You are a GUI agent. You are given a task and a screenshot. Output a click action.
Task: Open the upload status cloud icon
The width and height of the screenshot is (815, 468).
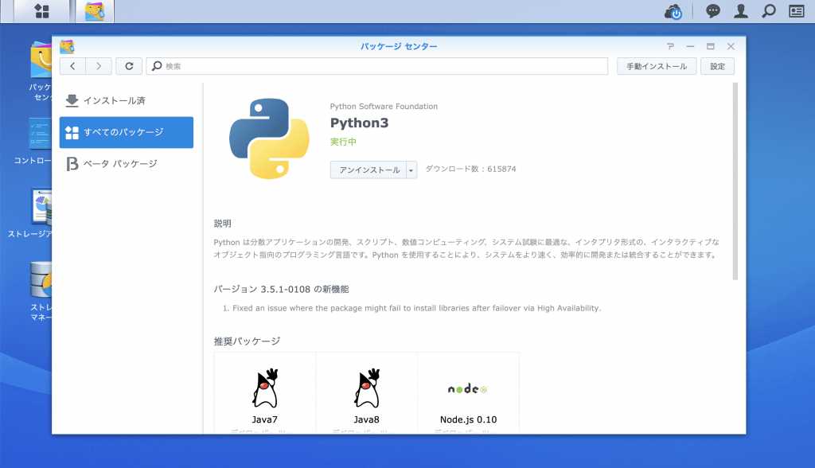coord(675,11)
